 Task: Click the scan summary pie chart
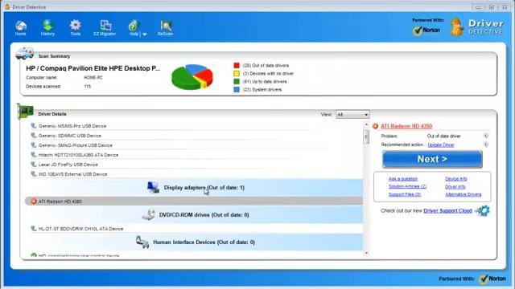pyautogui.click(x=192, y=77)
